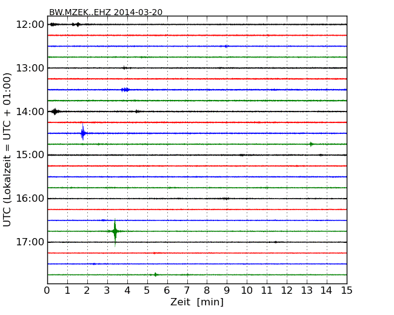
Task: Select the black burst at start of 14:00 trace
Action: click(55, 111)
